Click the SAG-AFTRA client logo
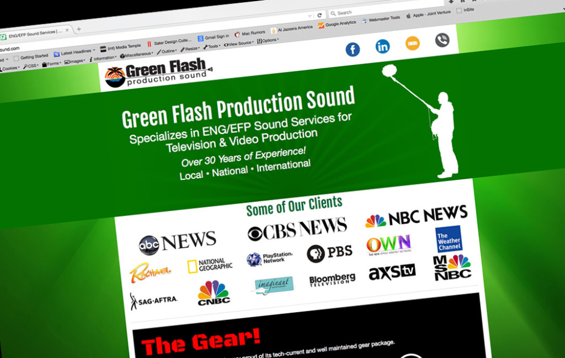The image size is (565, 358). [153, 301]
